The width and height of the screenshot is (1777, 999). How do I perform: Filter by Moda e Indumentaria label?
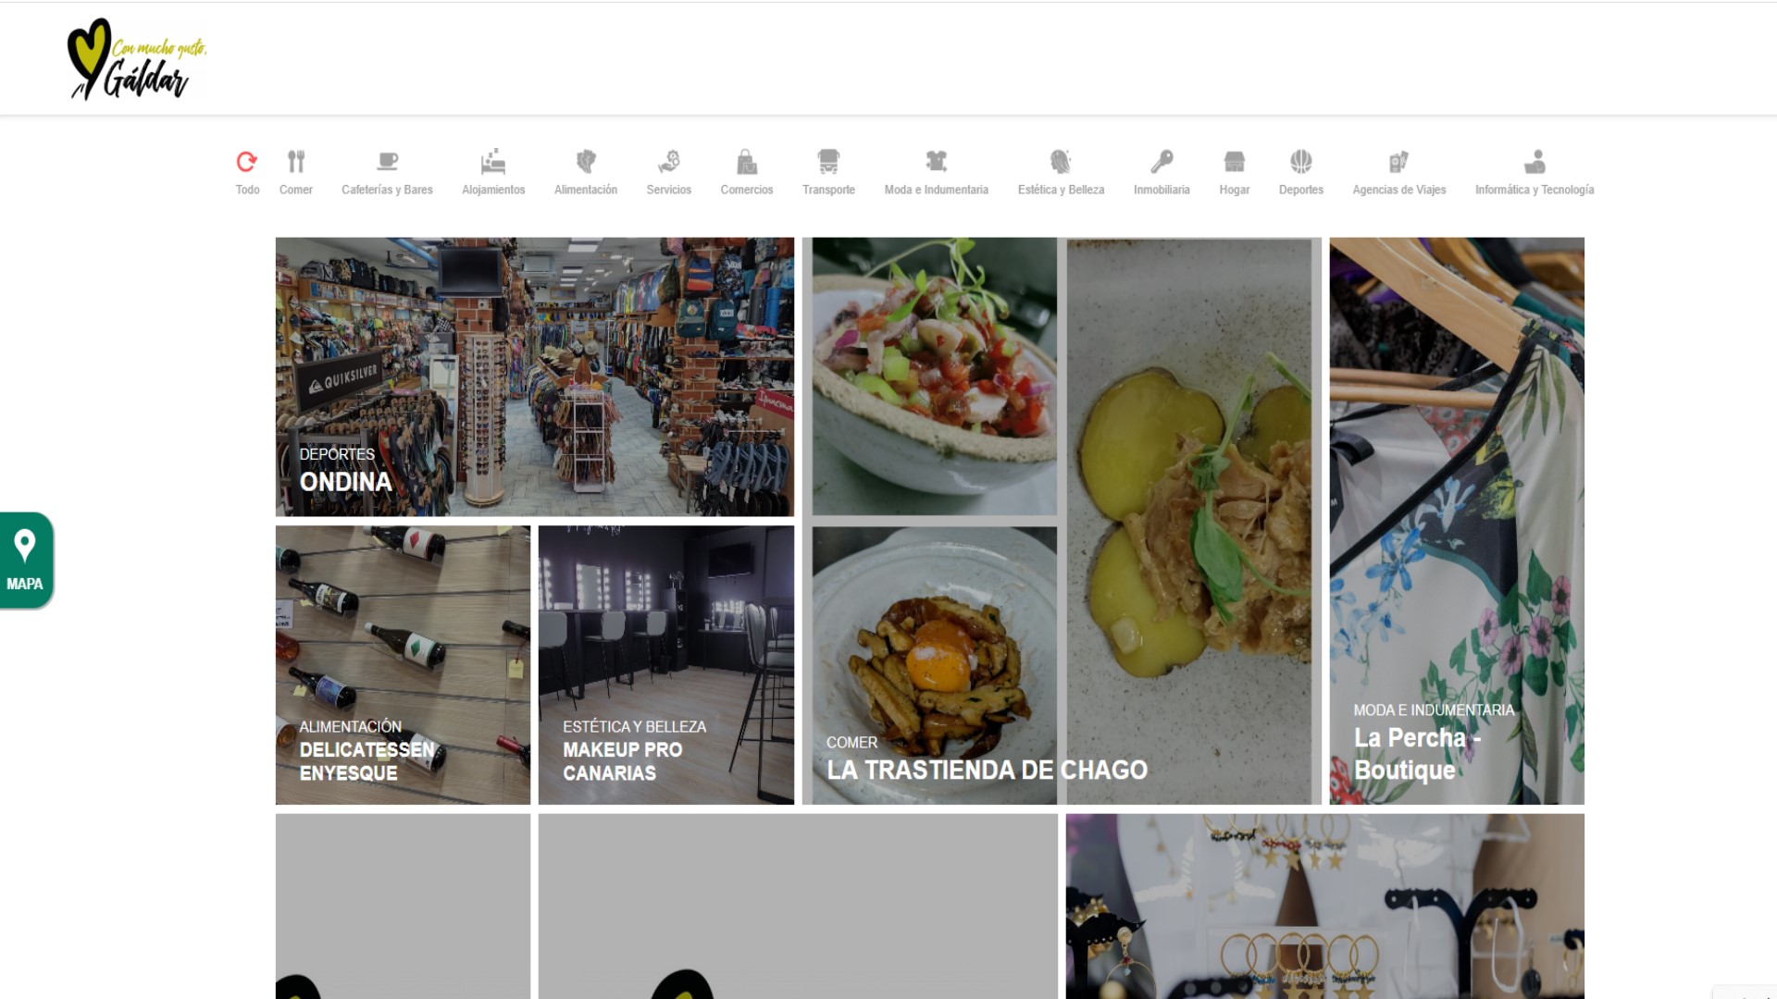pos(937,190)
